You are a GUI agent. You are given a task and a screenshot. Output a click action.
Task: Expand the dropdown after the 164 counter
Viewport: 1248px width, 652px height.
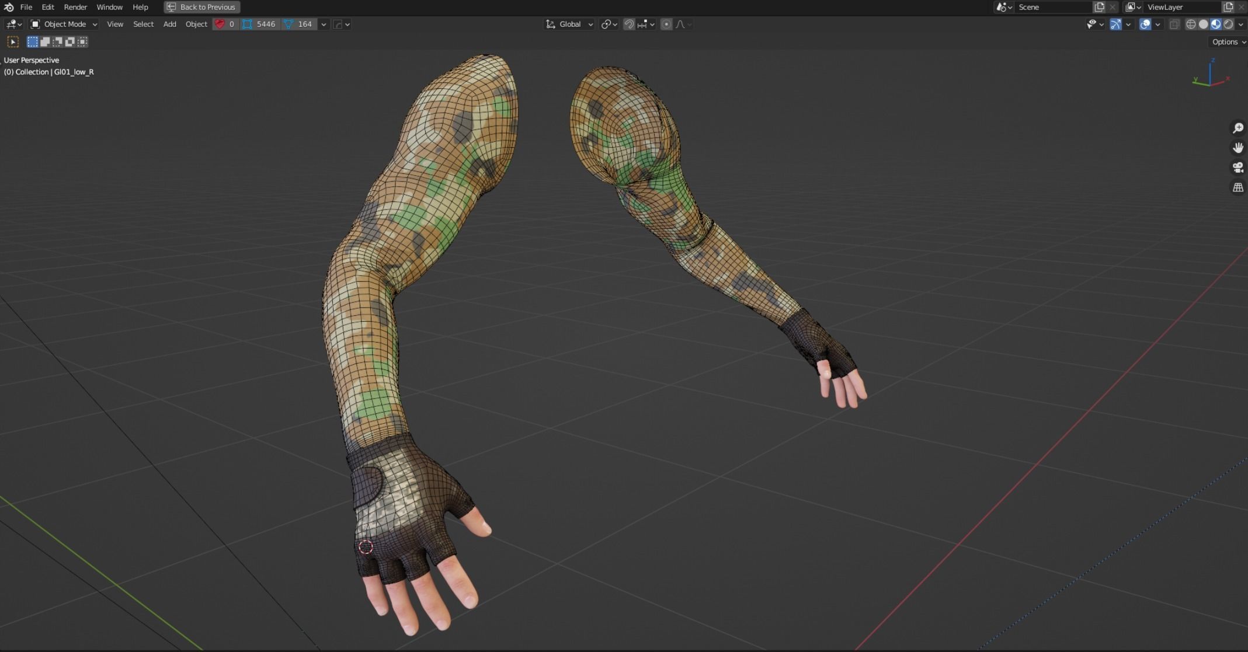click(324, 24)
